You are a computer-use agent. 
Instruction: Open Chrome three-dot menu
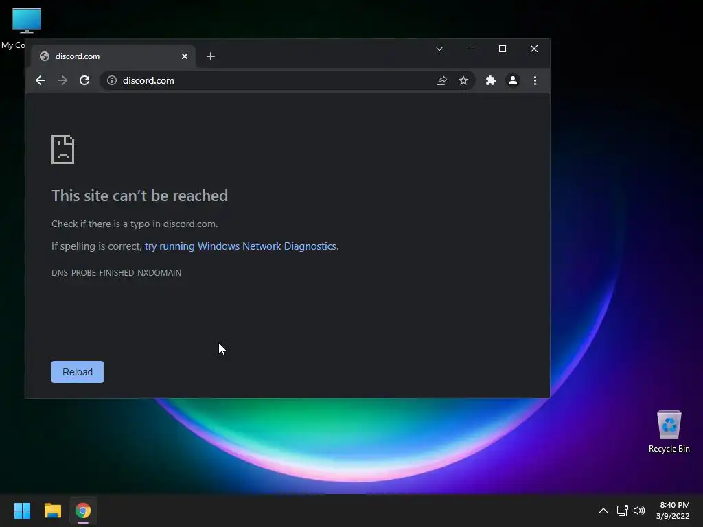(535, 80)
